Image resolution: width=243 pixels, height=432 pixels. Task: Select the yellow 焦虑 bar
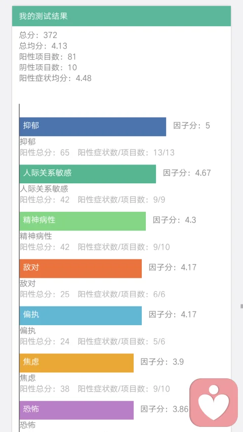click(76, 363)
